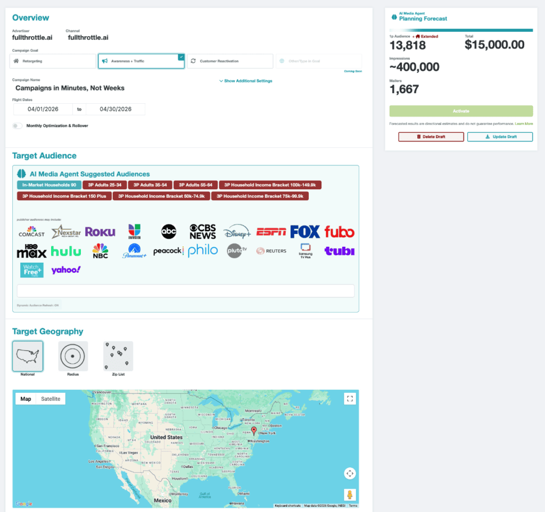Click the Campaign Name input field

click(x=106, y=88)
